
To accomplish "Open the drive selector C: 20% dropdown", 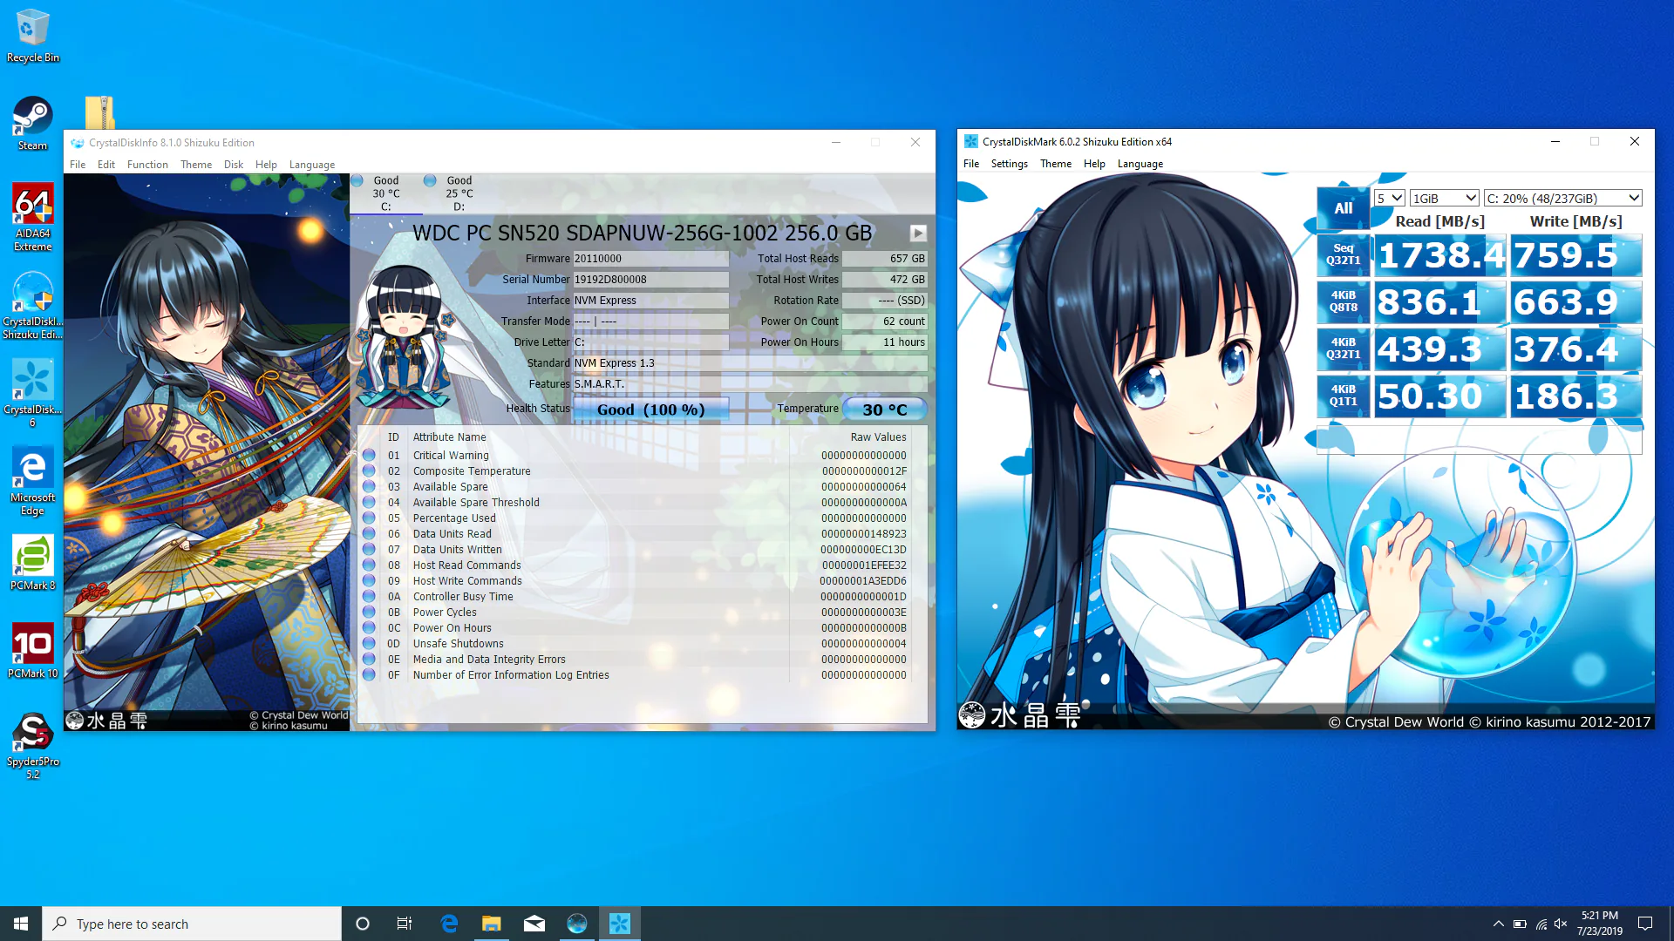I will pyautogui.click(x=1562, y=199).
